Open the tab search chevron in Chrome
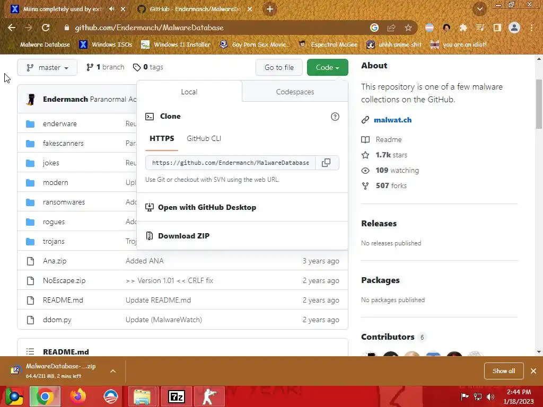 480,9
